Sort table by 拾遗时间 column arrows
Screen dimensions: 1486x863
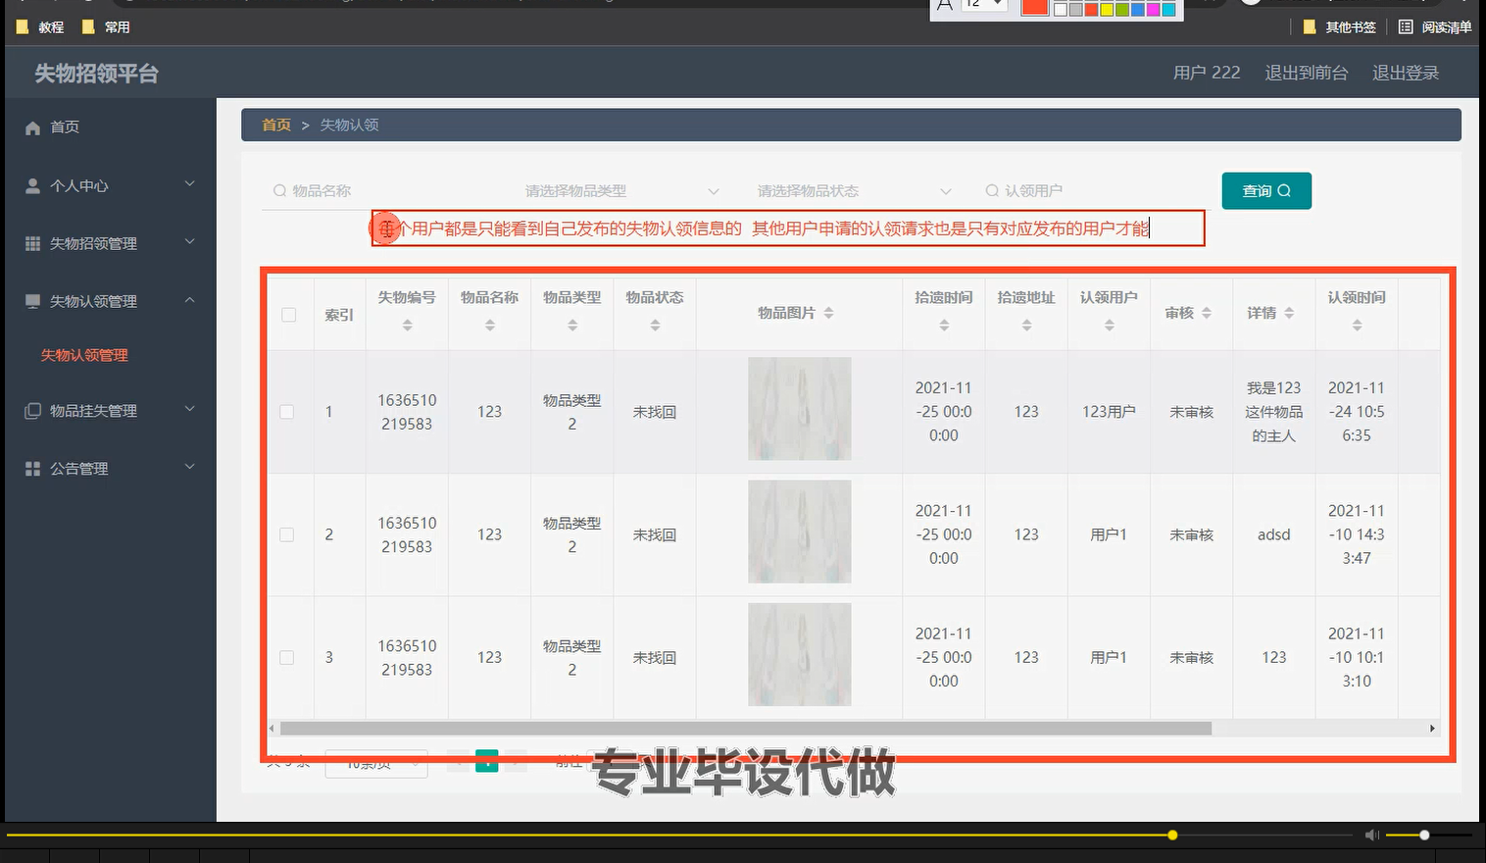[x=944, y=326]
